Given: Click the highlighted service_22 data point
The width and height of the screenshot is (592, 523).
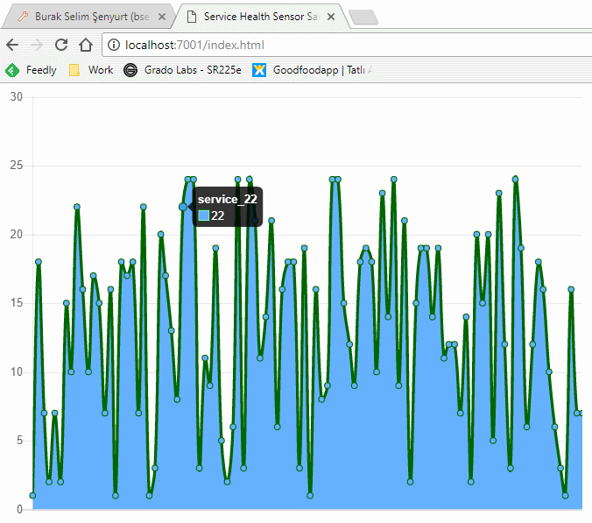Looking at the screenshot, I should coord(183,207).
